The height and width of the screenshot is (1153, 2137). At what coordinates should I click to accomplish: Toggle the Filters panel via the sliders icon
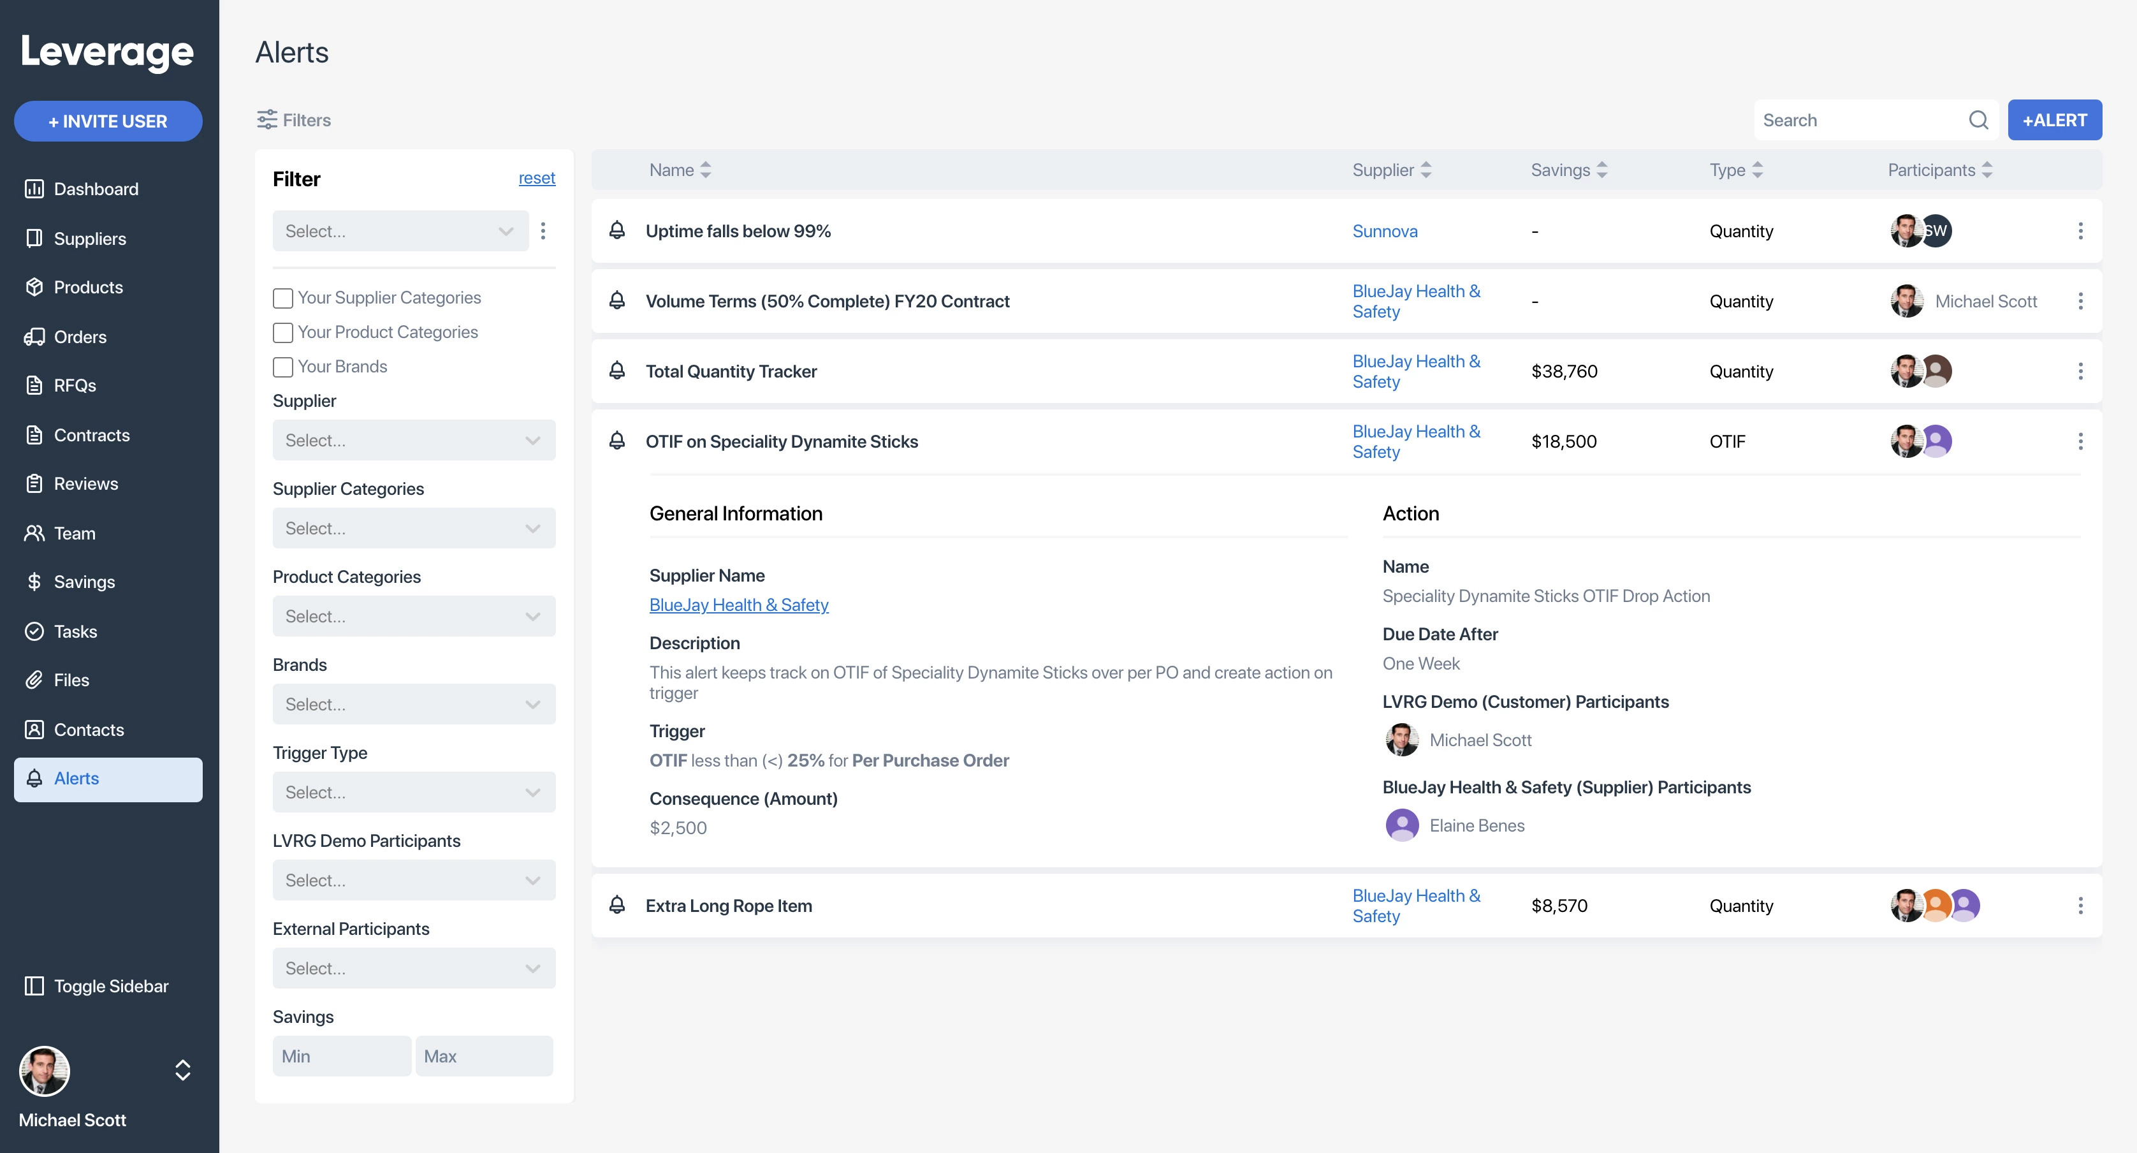[267, 119]
